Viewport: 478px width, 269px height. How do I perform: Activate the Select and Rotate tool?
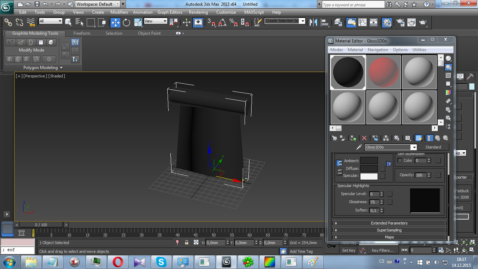tap(127, 22)
